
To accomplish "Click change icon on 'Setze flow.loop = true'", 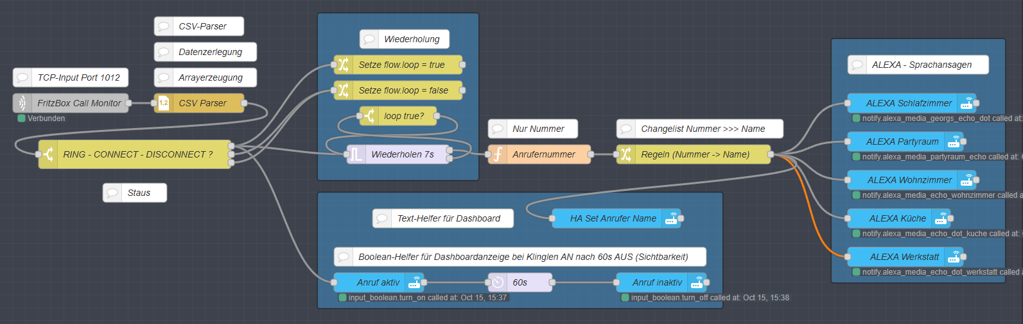I will (x=344, y=65).
